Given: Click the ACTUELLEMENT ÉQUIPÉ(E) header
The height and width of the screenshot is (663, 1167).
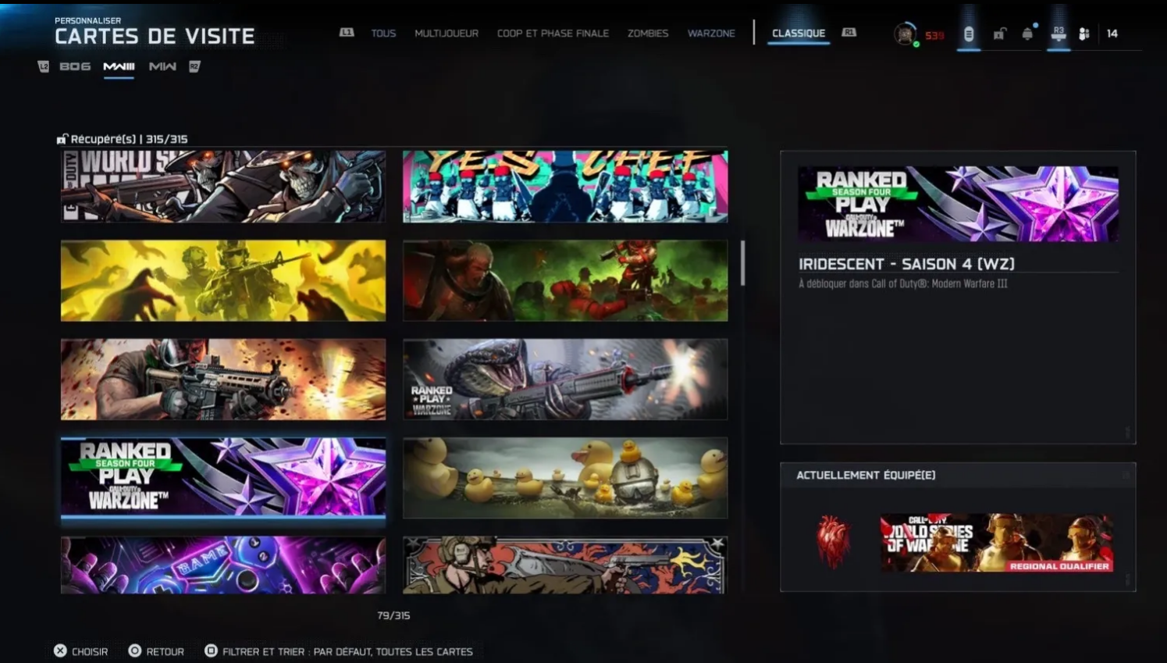Looking at the screenshot, I should coord(866,475).
